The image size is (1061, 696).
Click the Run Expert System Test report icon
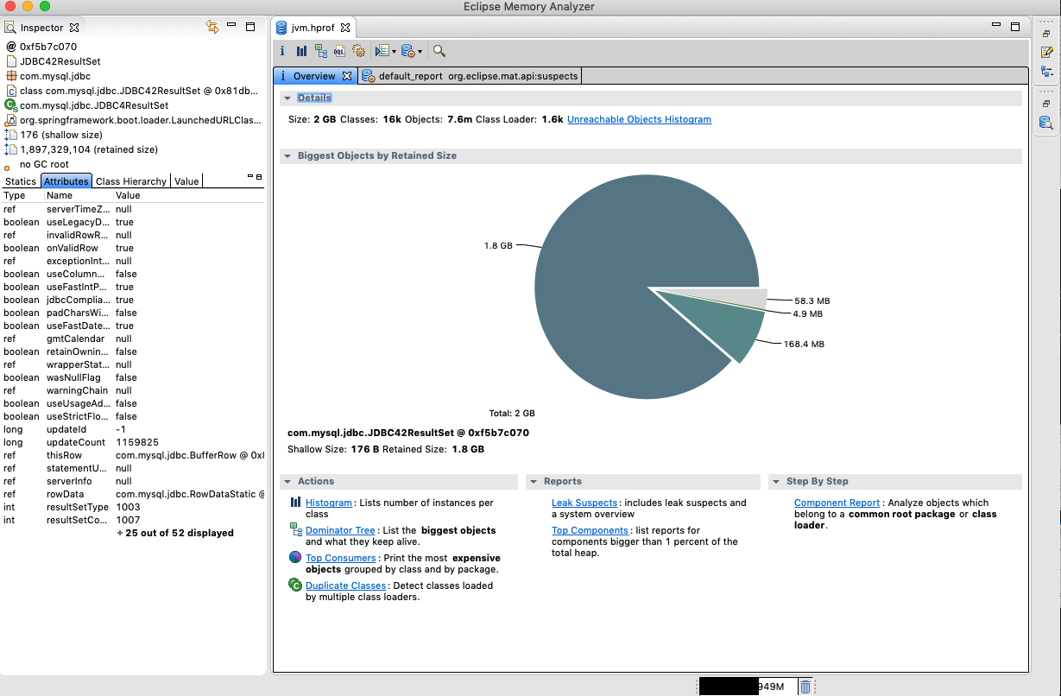382,51
